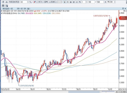This screenshot has height=93, width=127.
Task: Click the left scroll arrow of chart scrollbar
Action: tap(2, 92)
